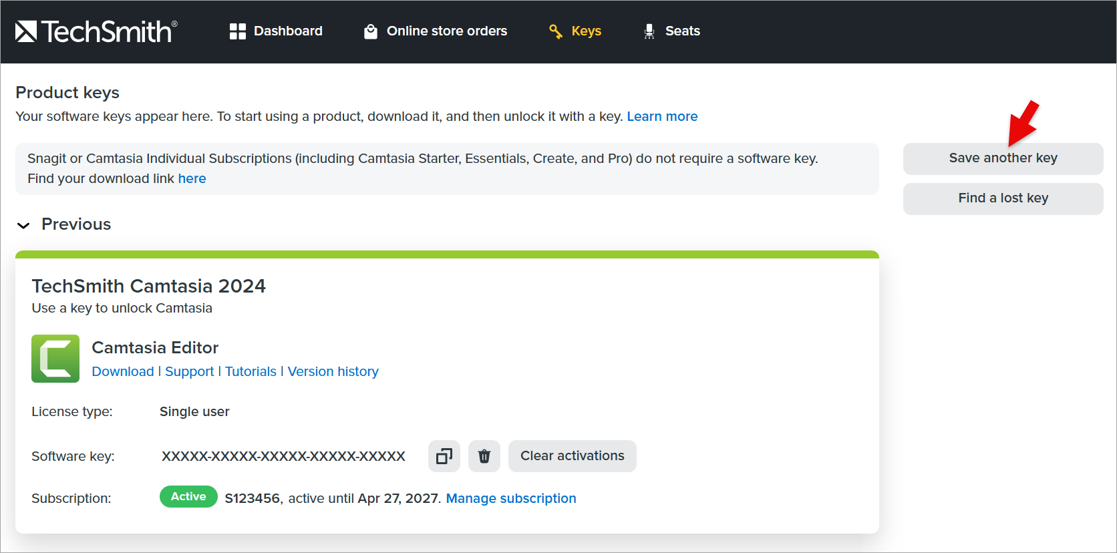1117x553 pixels.
Task: Click the expiry date Apr 27, 2027
Action: [x=398, y=498]
